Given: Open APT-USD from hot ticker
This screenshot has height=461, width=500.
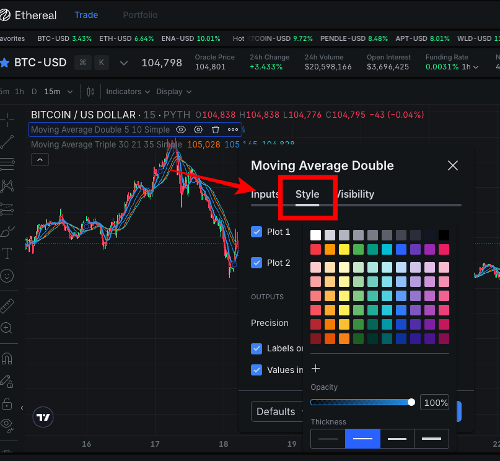Looking at the screenshot, I should 423,38.
